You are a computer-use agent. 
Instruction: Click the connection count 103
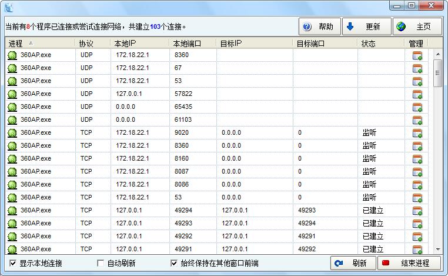[x=155, y=26]
